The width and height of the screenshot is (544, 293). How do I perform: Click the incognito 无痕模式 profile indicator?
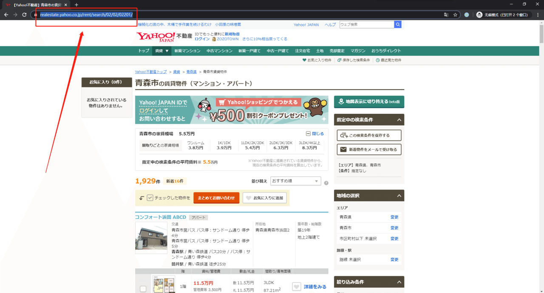pyautogui.click(x=503, y=14)
